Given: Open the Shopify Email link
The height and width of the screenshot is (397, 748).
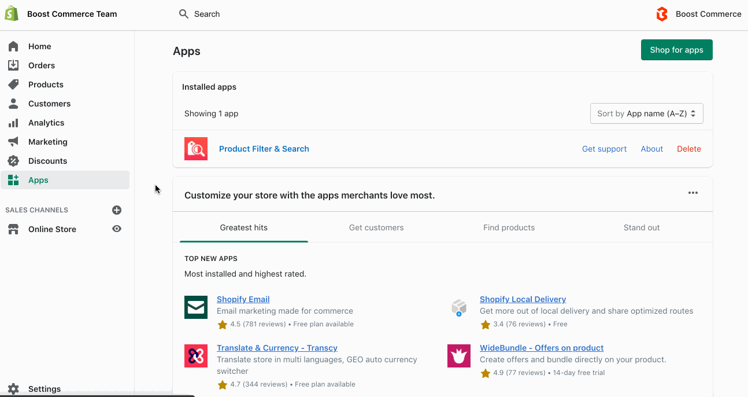Looking at the screenshot, I should pyautogui.click(x=243, y=299).
